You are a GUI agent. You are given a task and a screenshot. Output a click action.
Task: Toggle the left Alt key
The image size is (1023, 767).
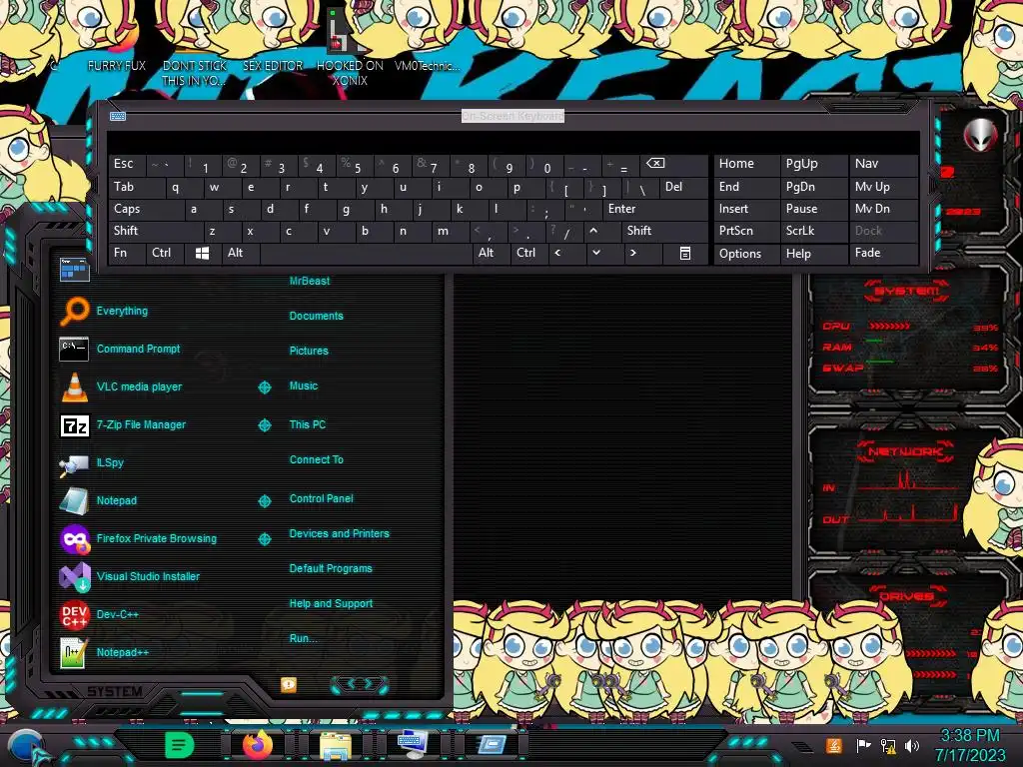coord(241,253)
